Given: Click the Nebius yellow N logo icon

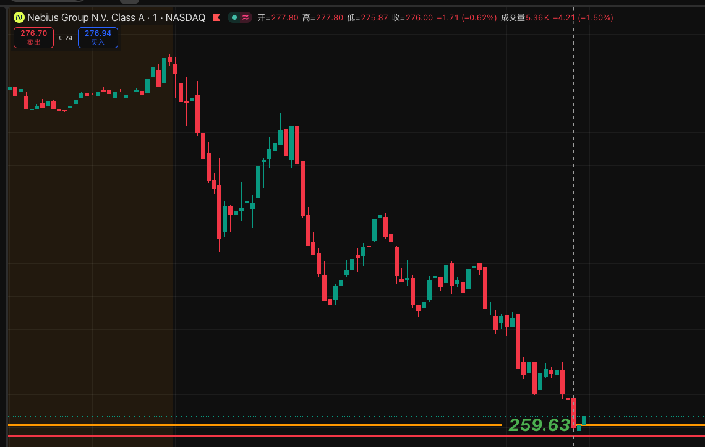Looking at the screenshot, I should pos(19,17).
